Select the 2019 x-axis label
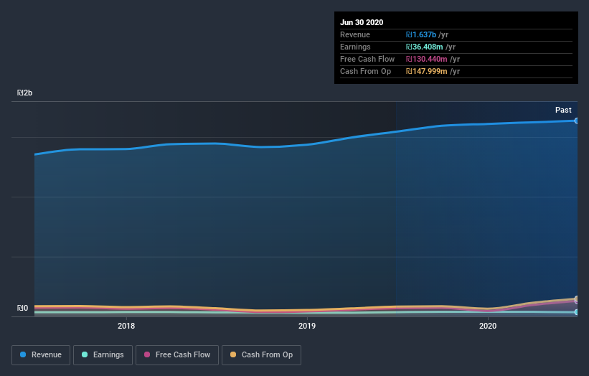 (307, 326)
